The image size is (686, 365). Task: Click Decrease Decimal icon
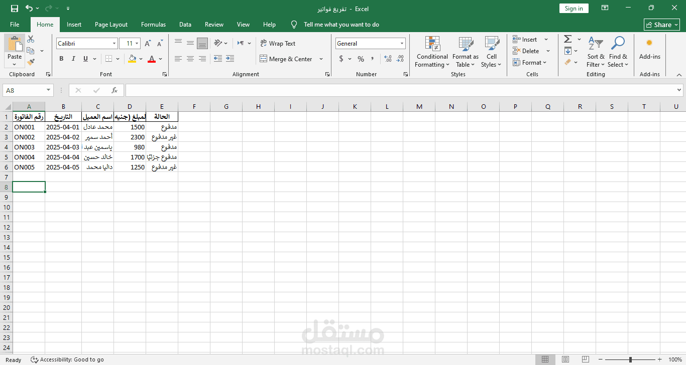point(400,59)
